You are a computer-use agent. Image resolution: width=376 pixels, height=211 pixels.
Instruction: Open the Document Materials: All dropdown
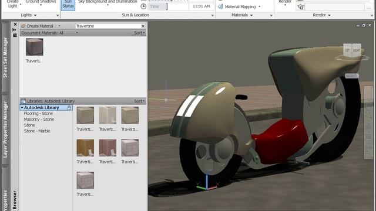tap(77, 33)
